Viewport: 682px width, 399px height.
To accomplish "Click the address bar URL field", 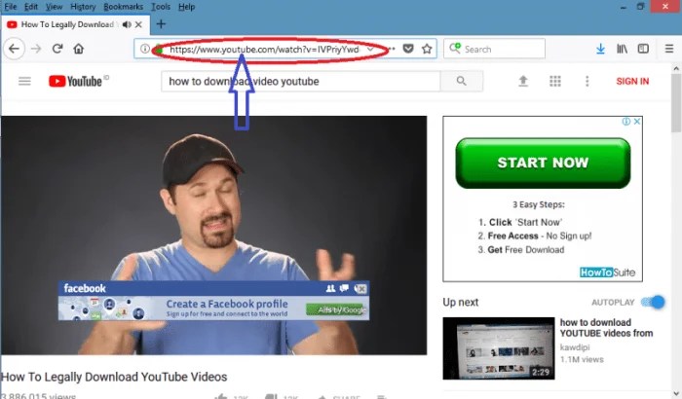I will click(x=264, y=49).
